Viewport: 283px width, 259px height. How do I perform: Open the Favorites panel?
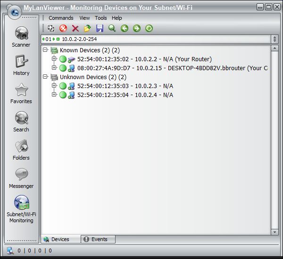coord(21,93)
